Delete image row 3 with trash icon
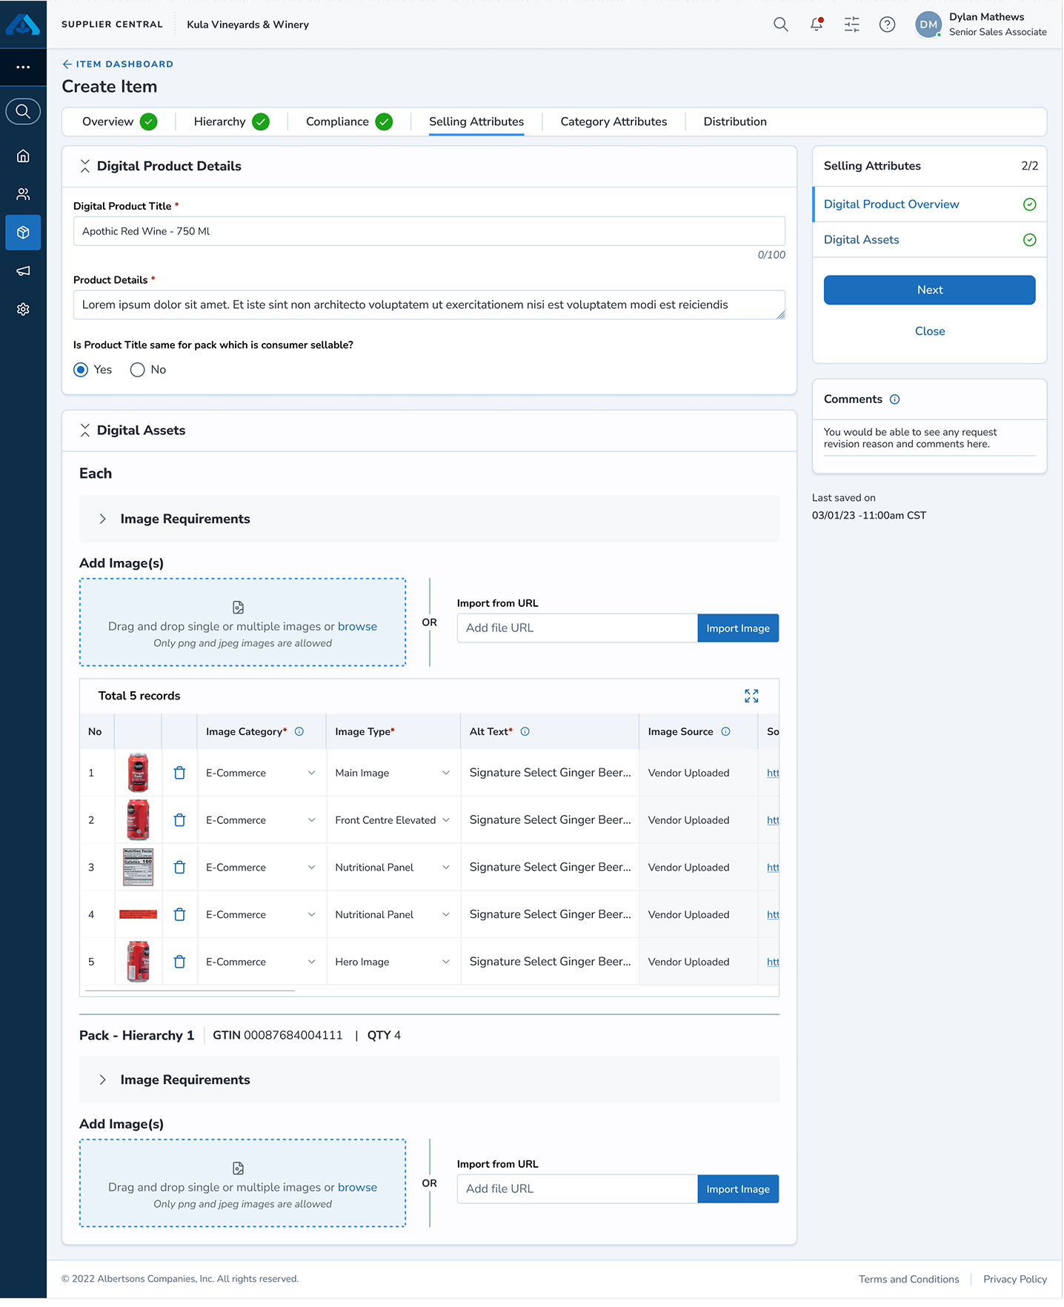 click(x=179, y=868)
